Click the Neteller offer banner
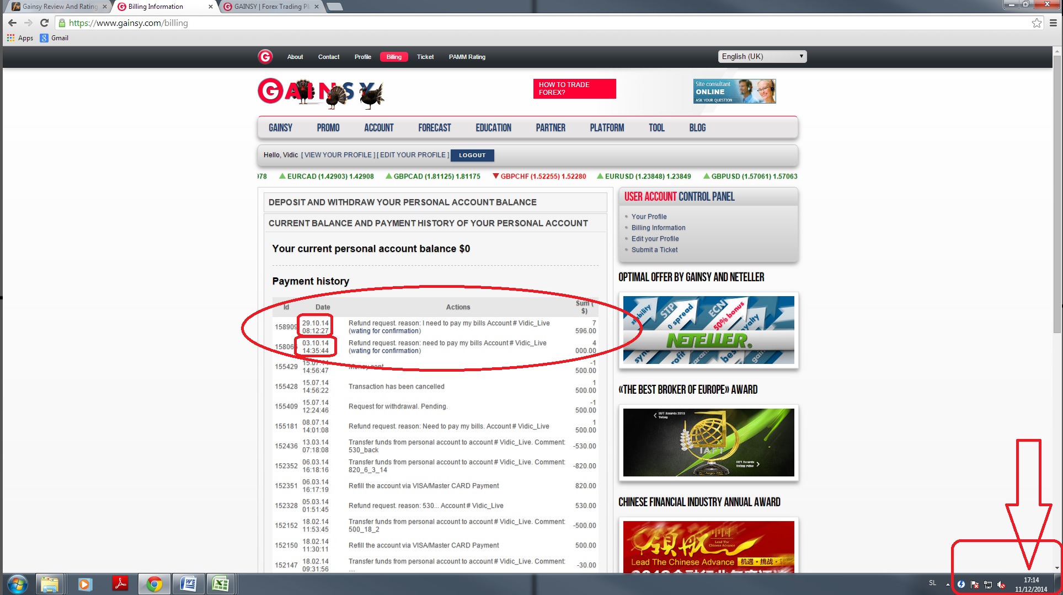This screenshot has width=1063, height=595. pos(708,330)
